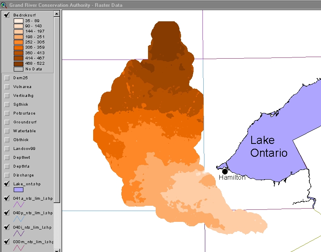Click the 040i_nts_lim_l.shp line symbol
This screenshot has width=321, height=252.
pyautogui.click(x=19, y=233)
